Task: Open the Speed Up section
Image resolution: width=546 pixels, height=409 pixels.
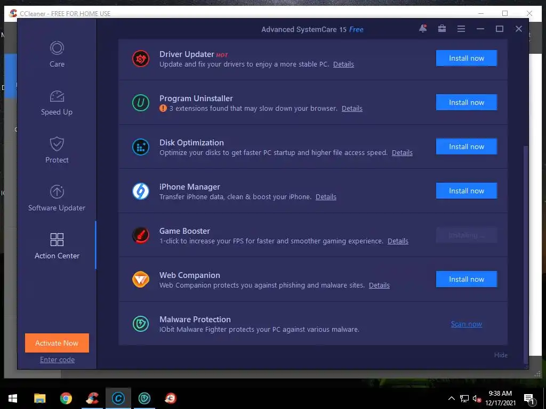Action: click(x=57, y=103)
